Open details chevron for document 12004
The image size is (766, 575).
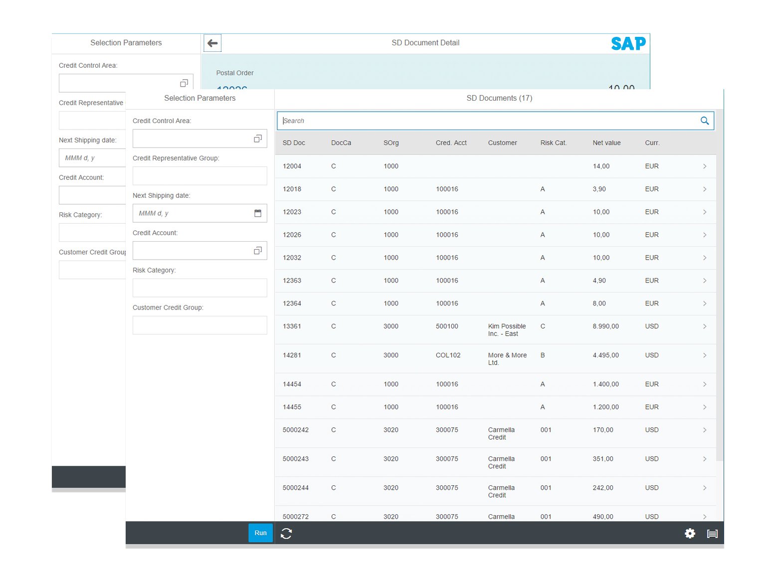[x=705, y=166]
